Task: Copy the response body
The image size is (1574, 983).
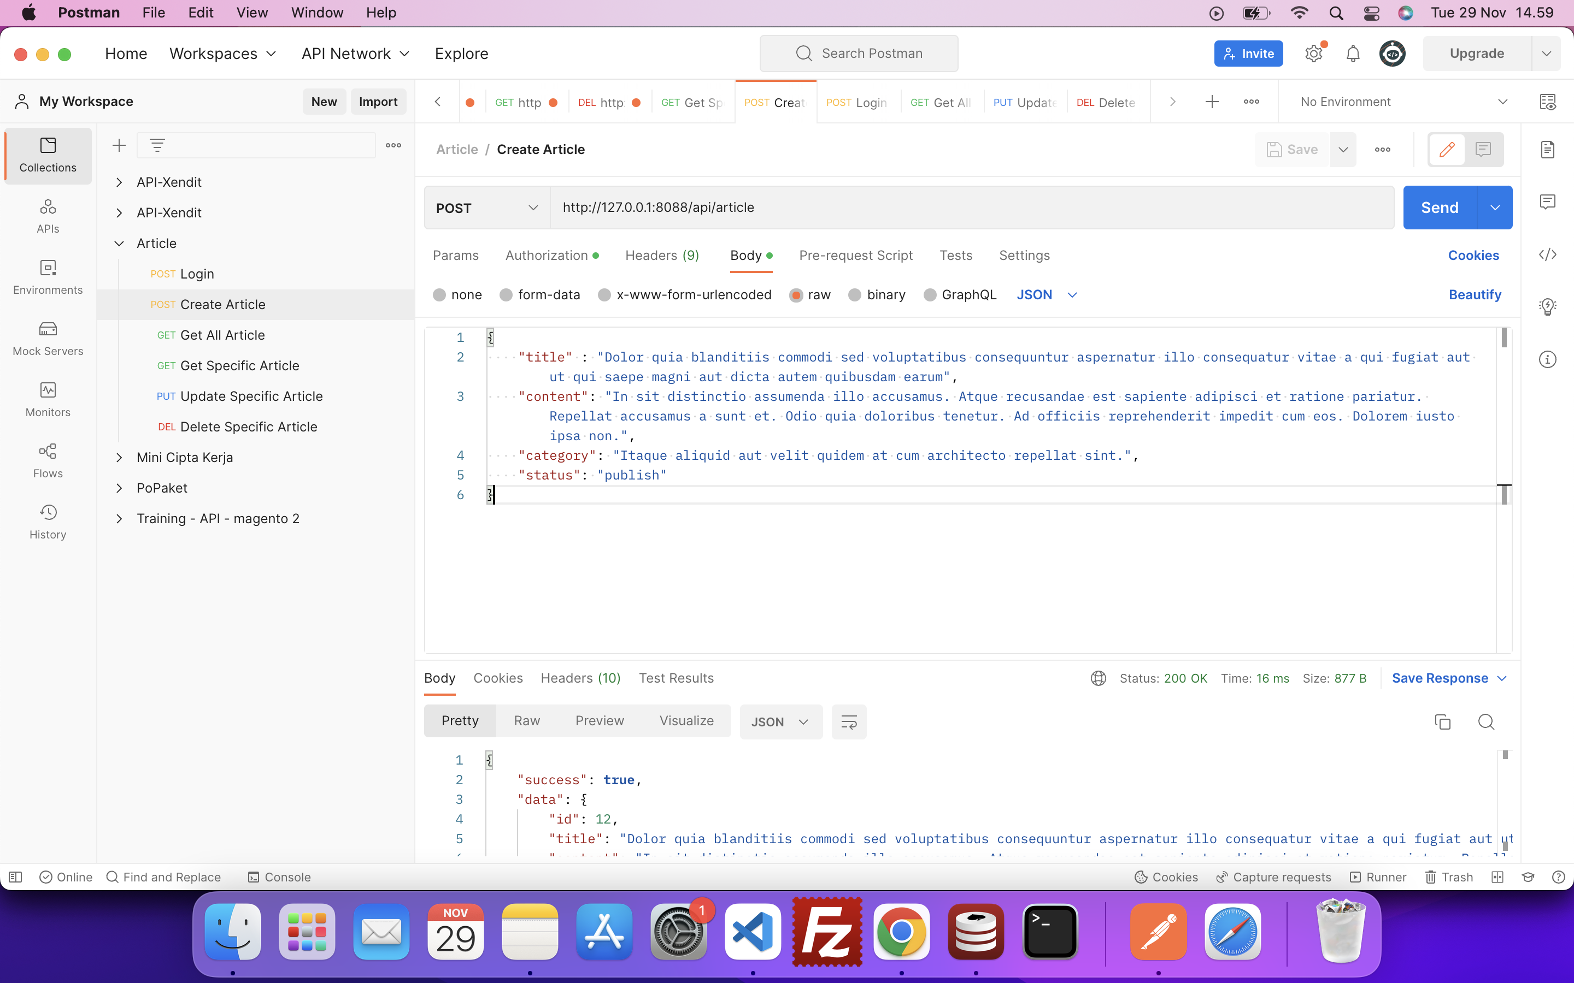Action: (1443, 721)
